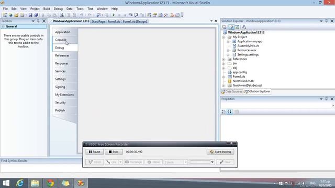Expand the Application.myapp node

click(228, 42)
